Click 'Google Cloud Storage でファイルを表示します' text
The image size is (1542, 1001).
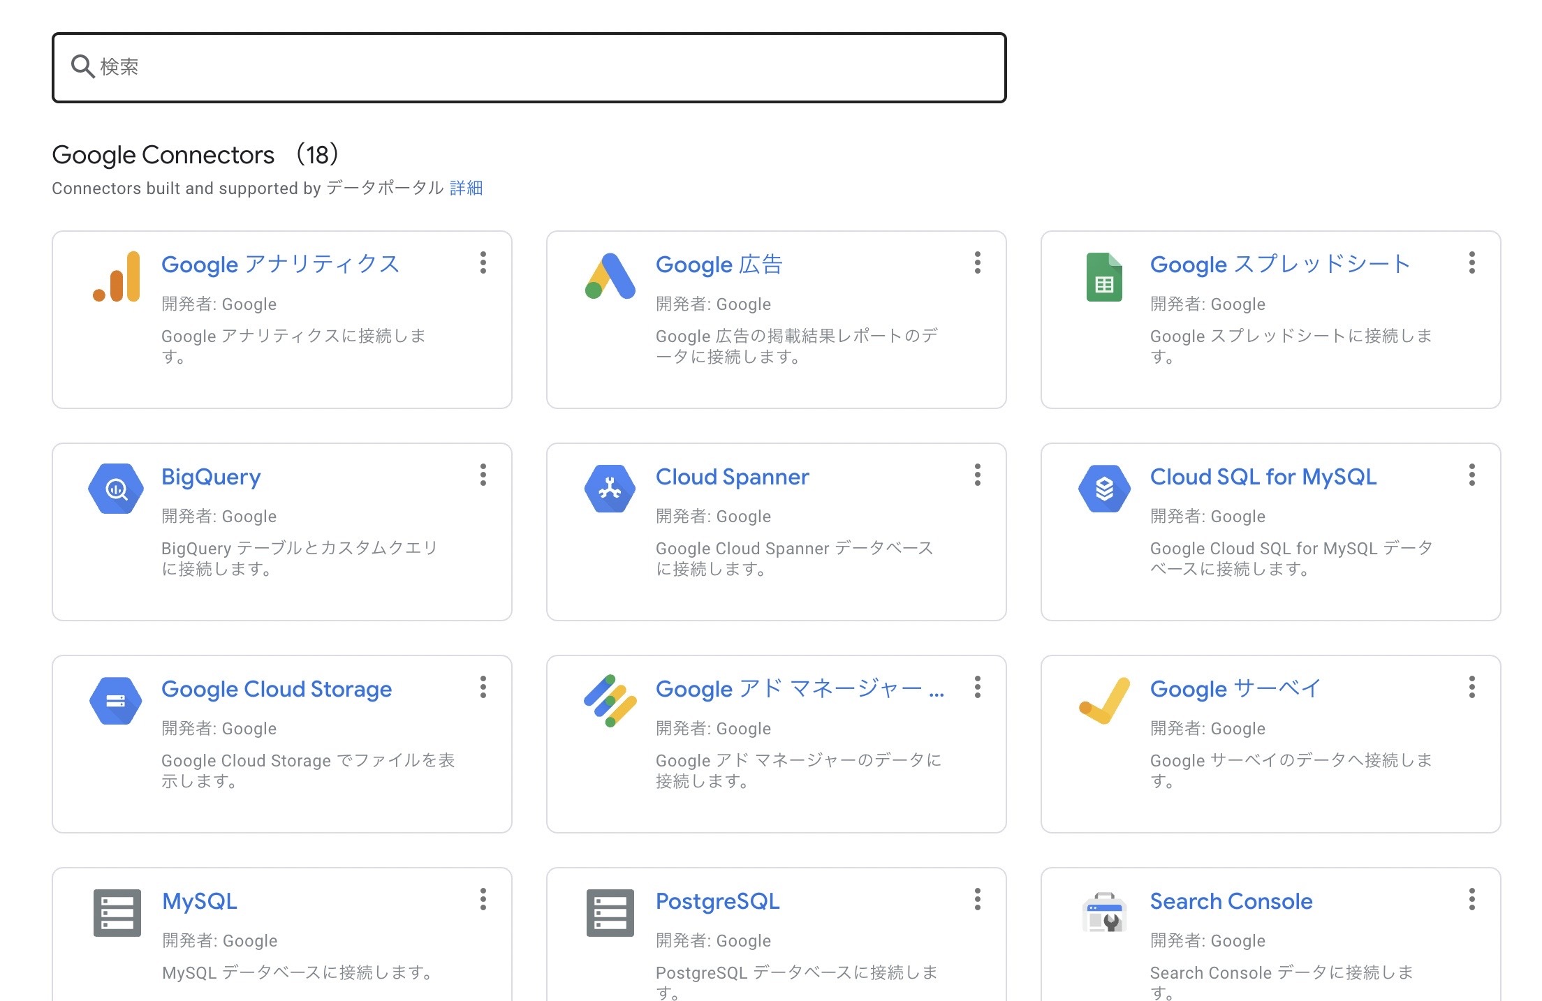pyautogui.click(x=308, y=771)
